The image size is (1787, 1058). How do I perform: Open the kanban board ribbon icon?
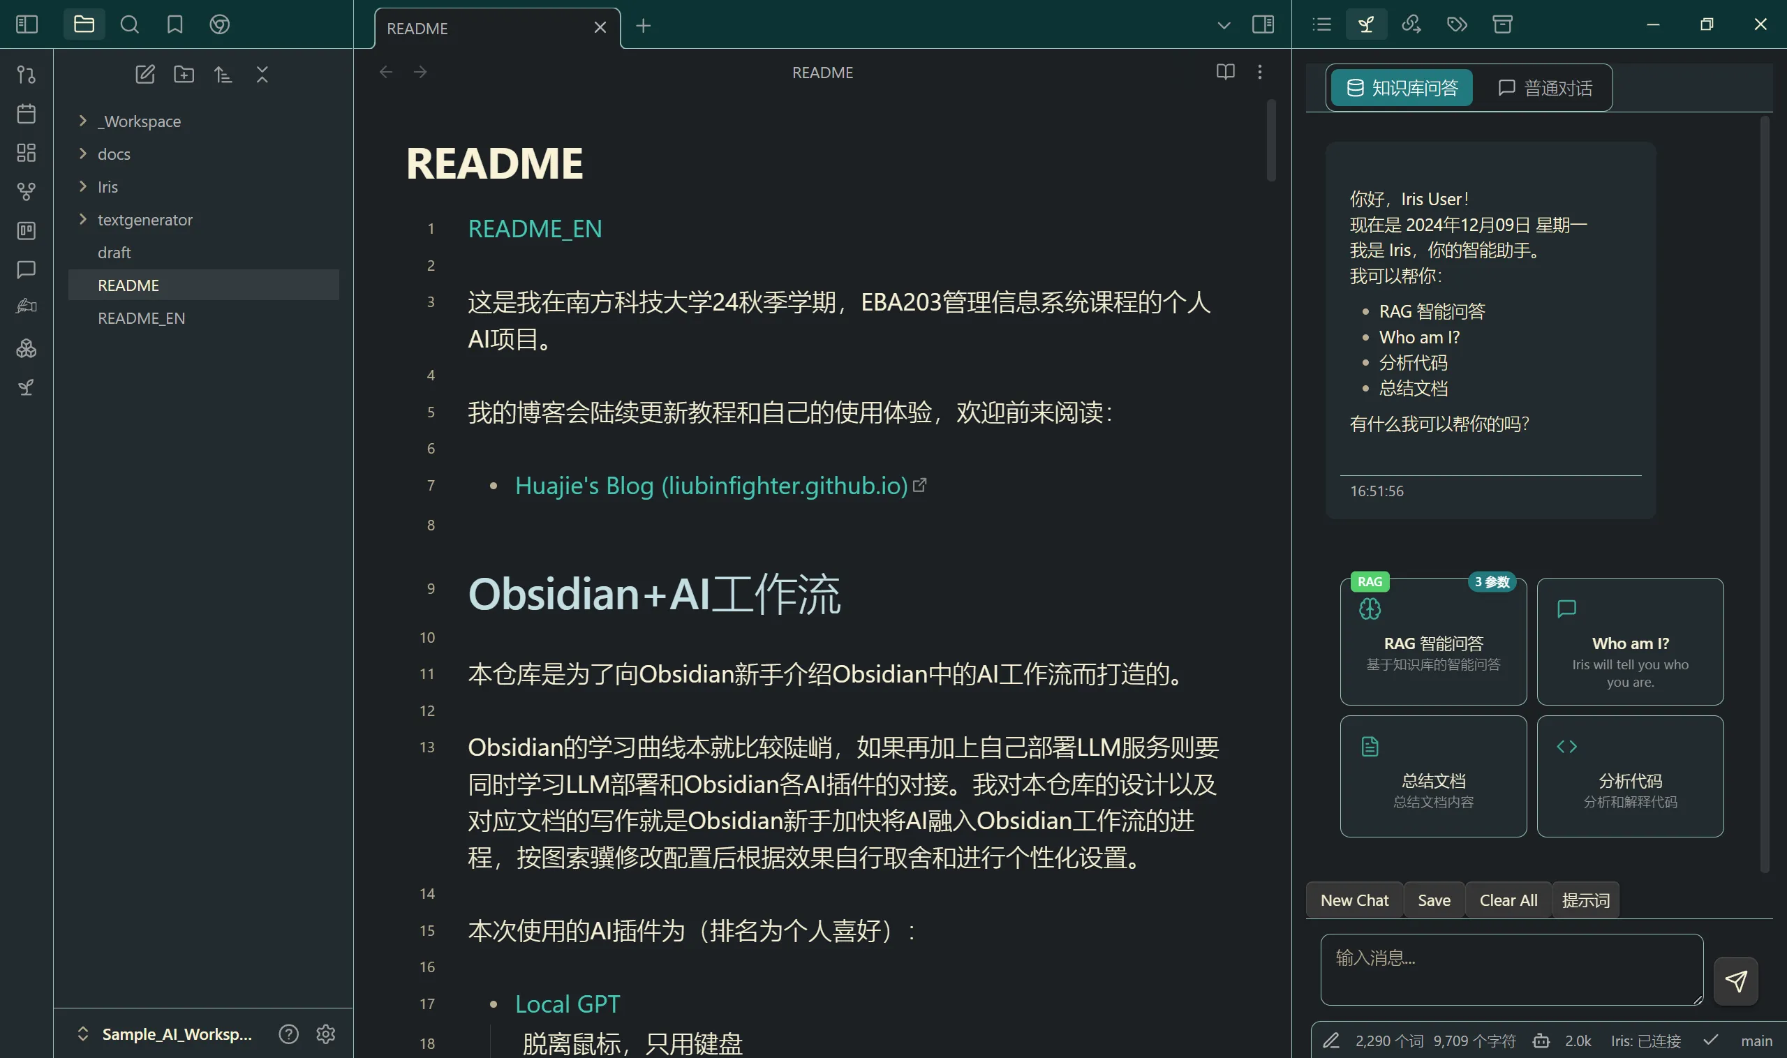coord(27,230)
